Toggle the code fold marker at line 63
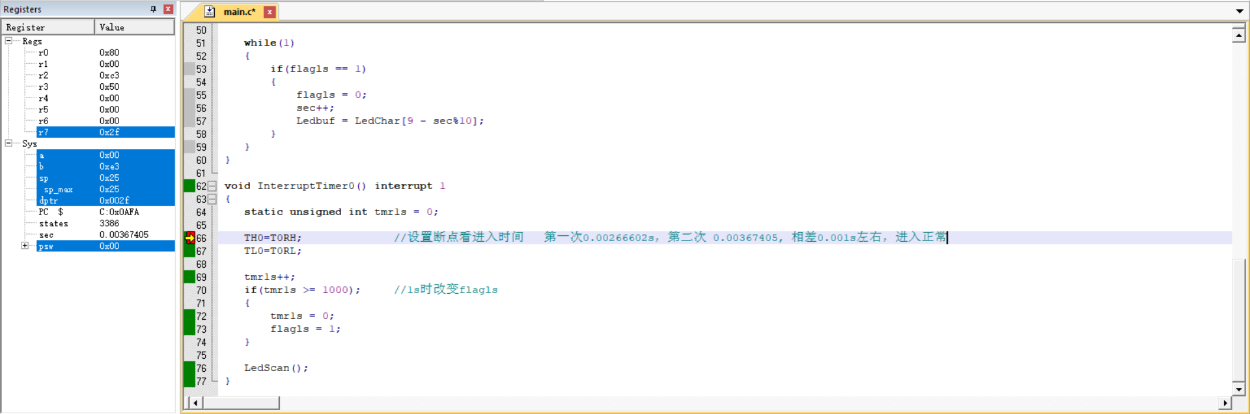 pyautogui.click(x=212, y=199)
